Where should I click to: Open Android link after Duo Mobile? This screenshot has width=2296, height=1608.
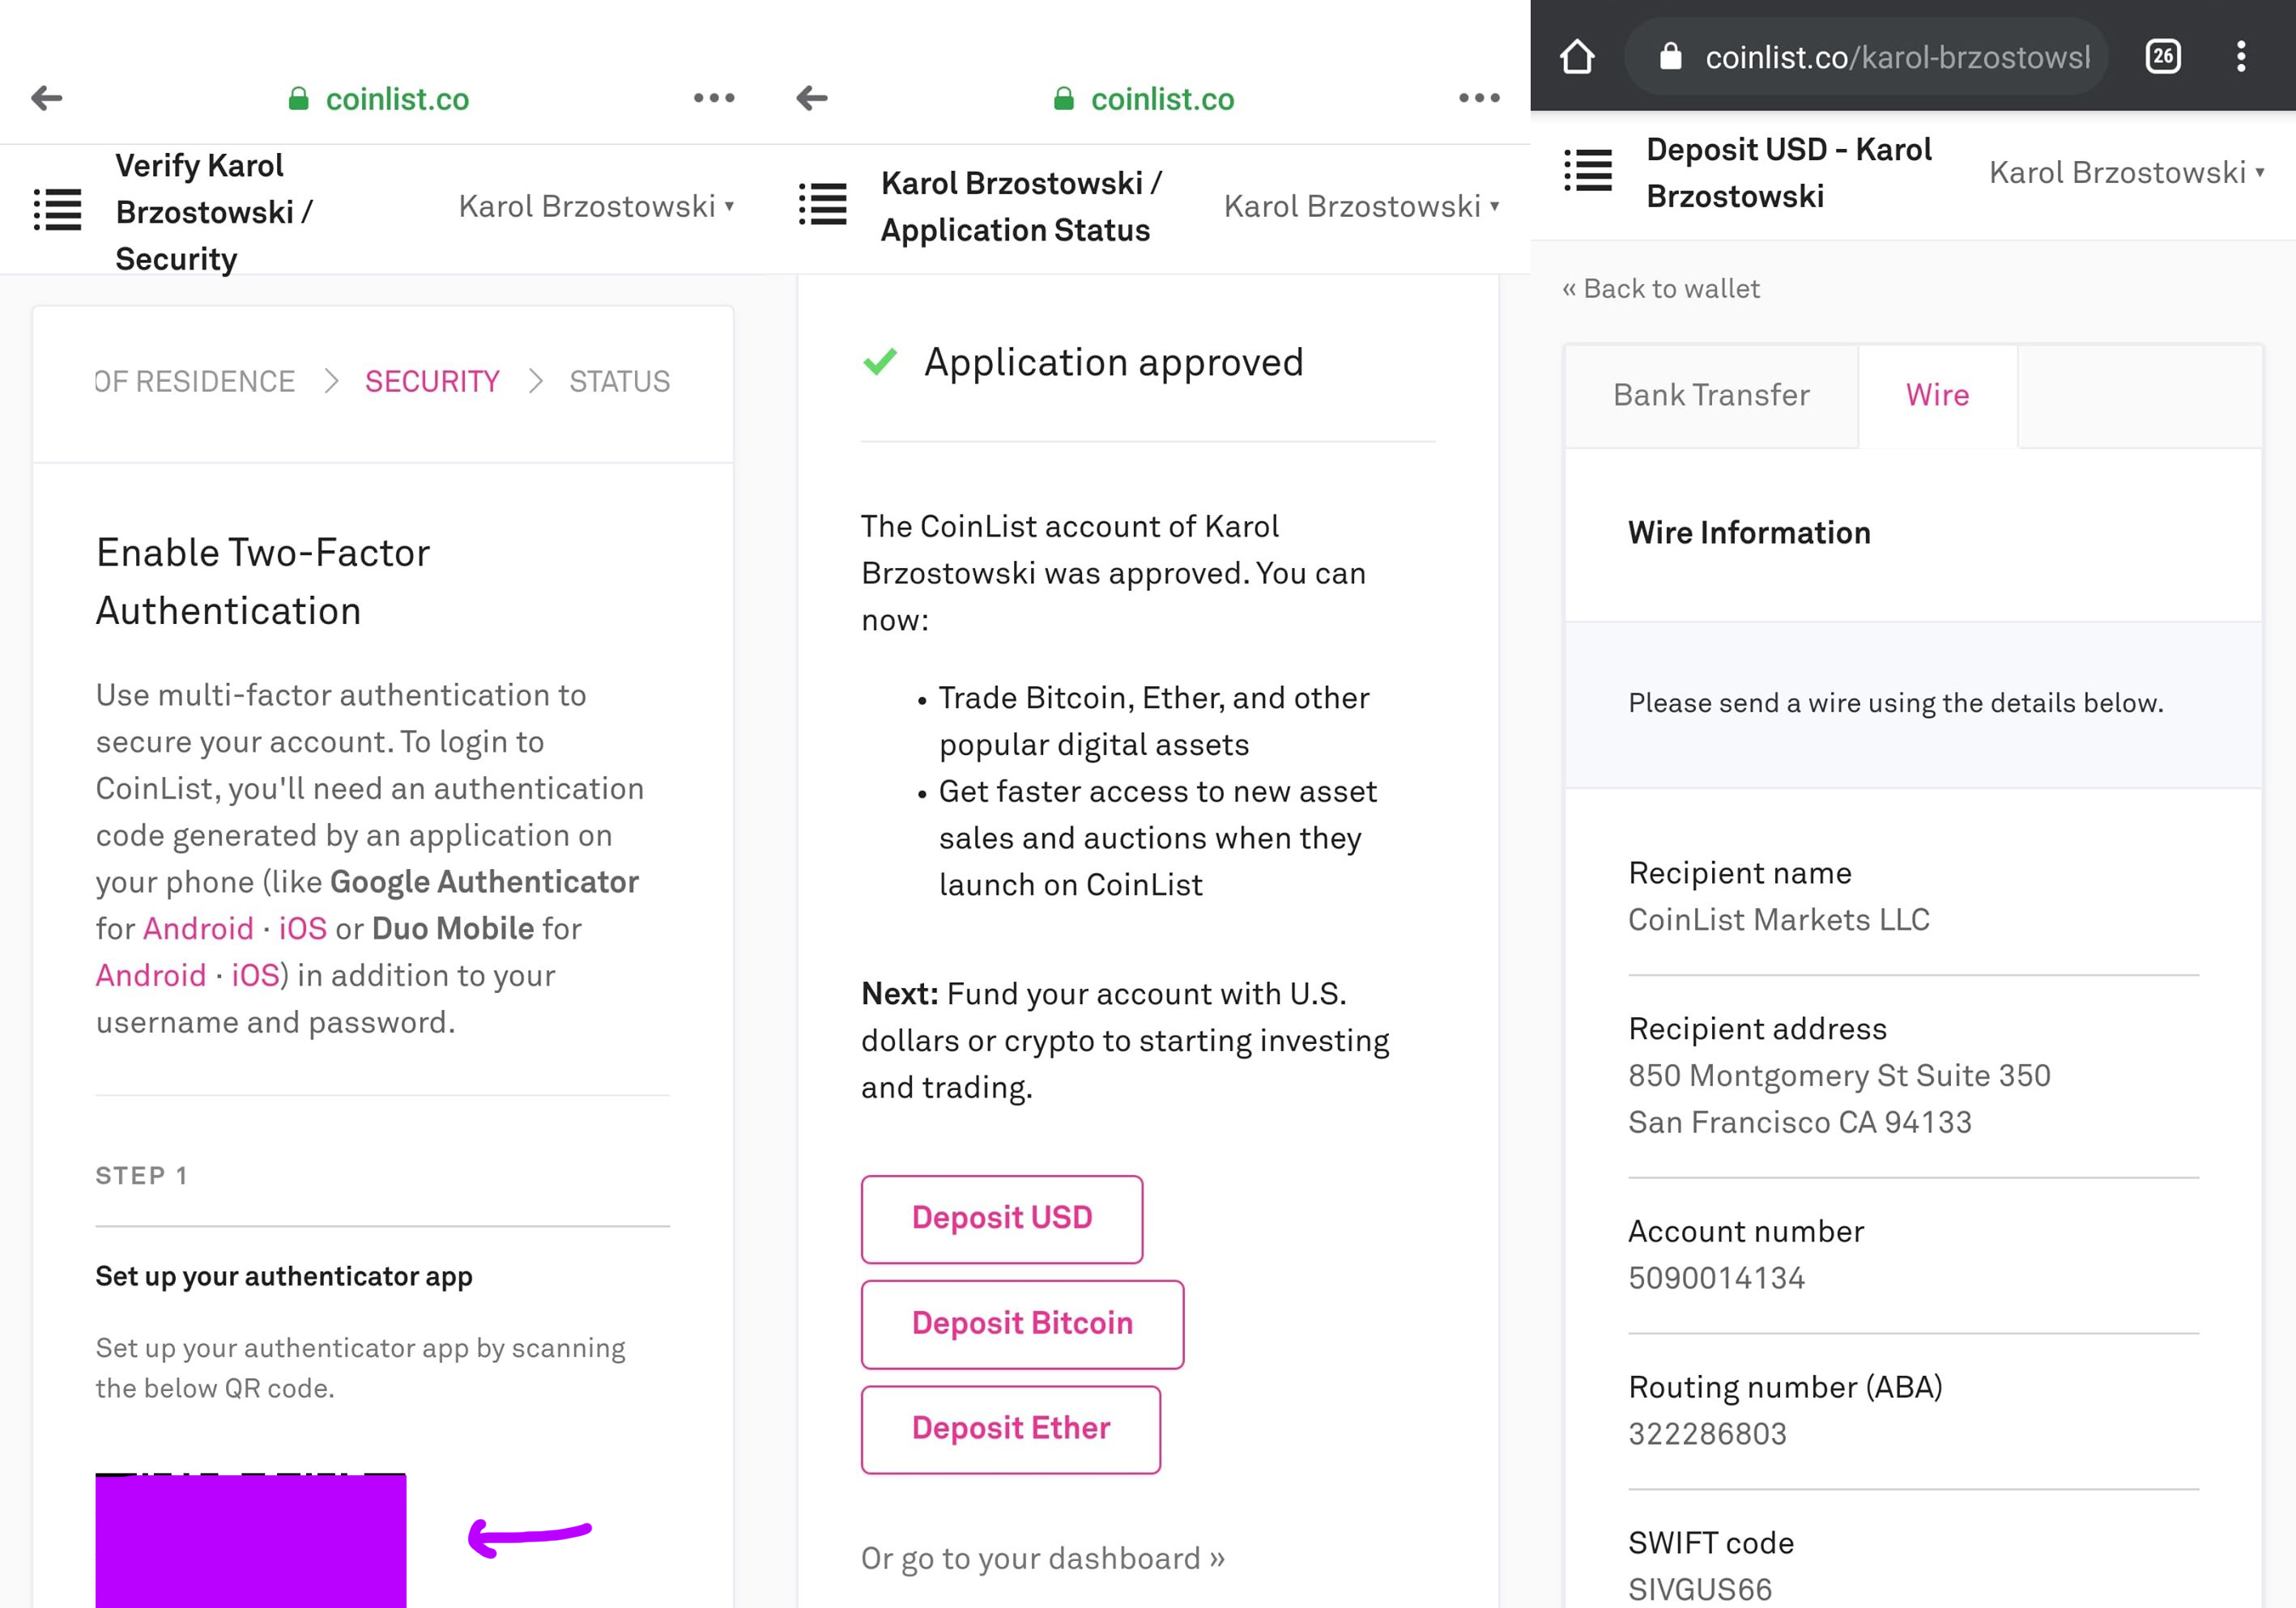pyautogui.click(x=151, y=975)
